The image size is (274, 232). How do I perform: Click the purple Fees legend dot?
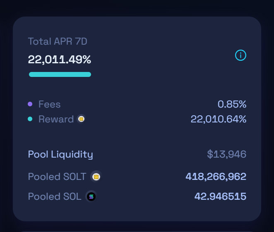(30, 104)
